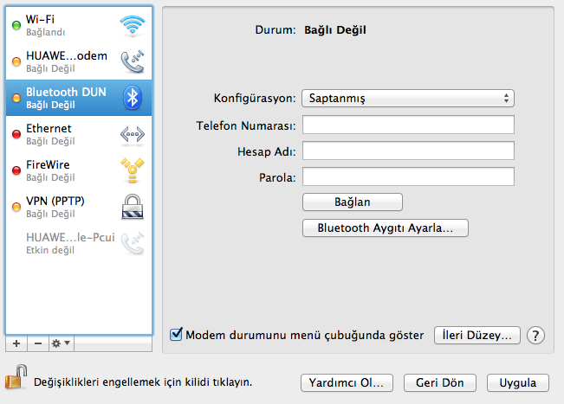Click the HUAWEI modem phone icon
The image size is (564, 404).
[x=133, y=61]
